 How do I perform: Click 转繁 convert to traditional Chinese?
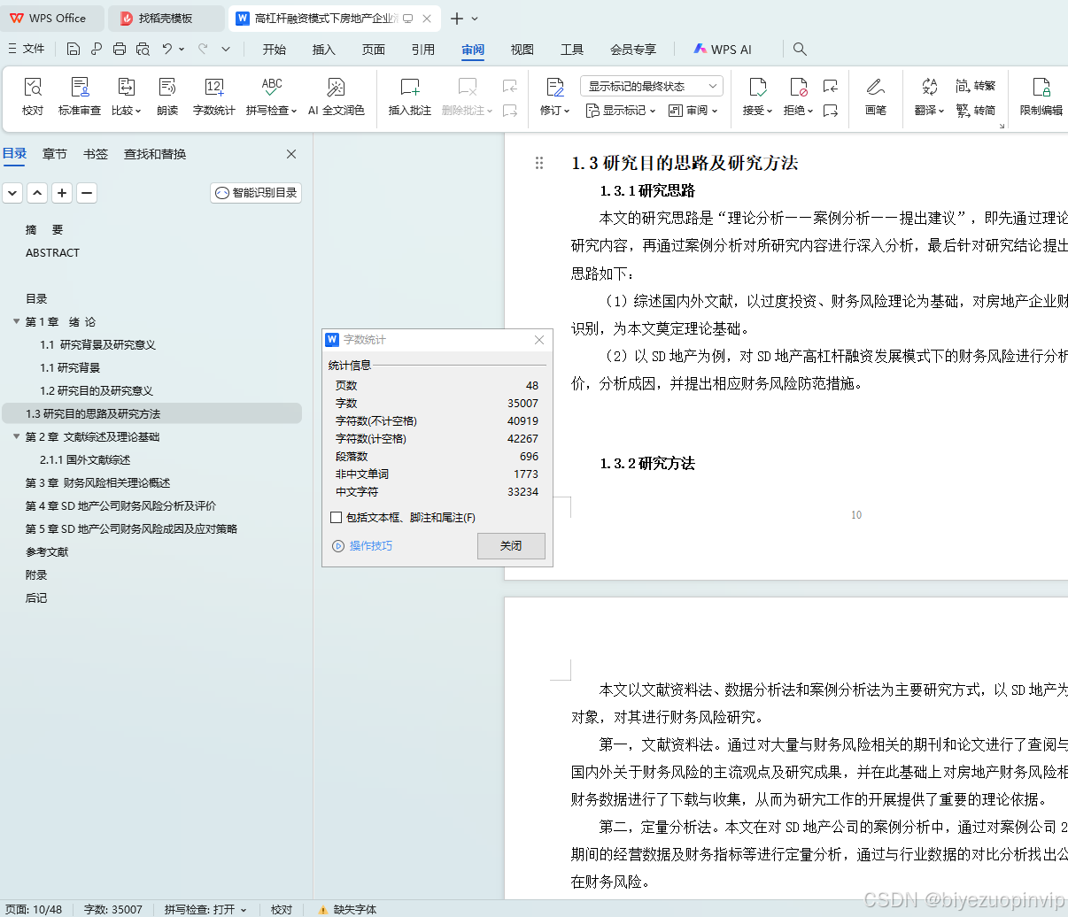point(976,86)
